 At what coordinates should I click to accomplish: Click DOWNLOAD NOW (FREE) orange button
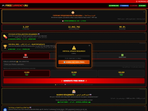(74, 62)
